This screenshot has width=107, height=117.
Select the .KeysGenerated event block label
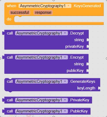coord(87,6)
